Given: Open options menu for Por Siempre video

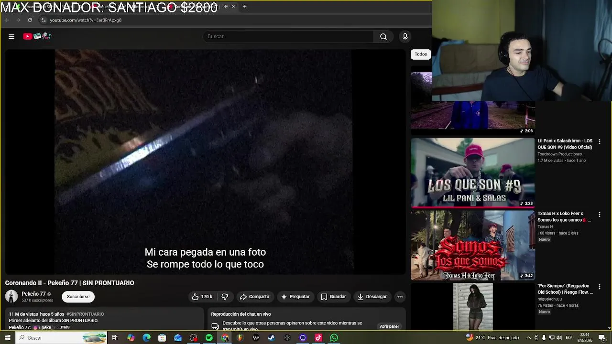Looking at the screenshot, I should 600,287.
